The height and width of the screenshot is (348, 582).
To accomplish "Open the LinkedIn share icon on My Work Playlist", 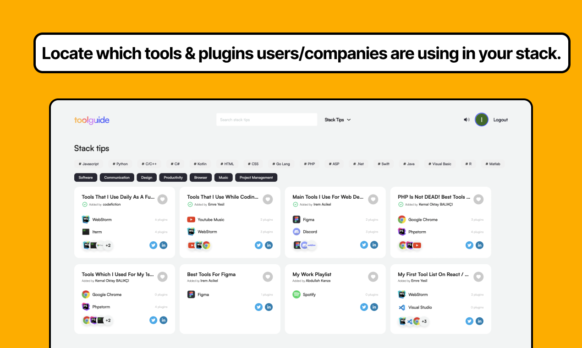I will [x=374, y=307].
